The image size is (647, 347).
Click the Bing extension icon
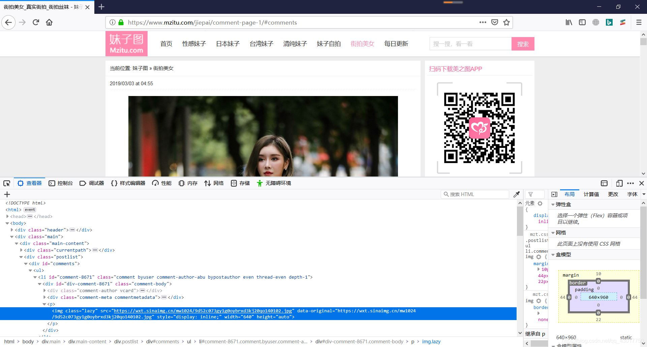click(x=609, y=23)
